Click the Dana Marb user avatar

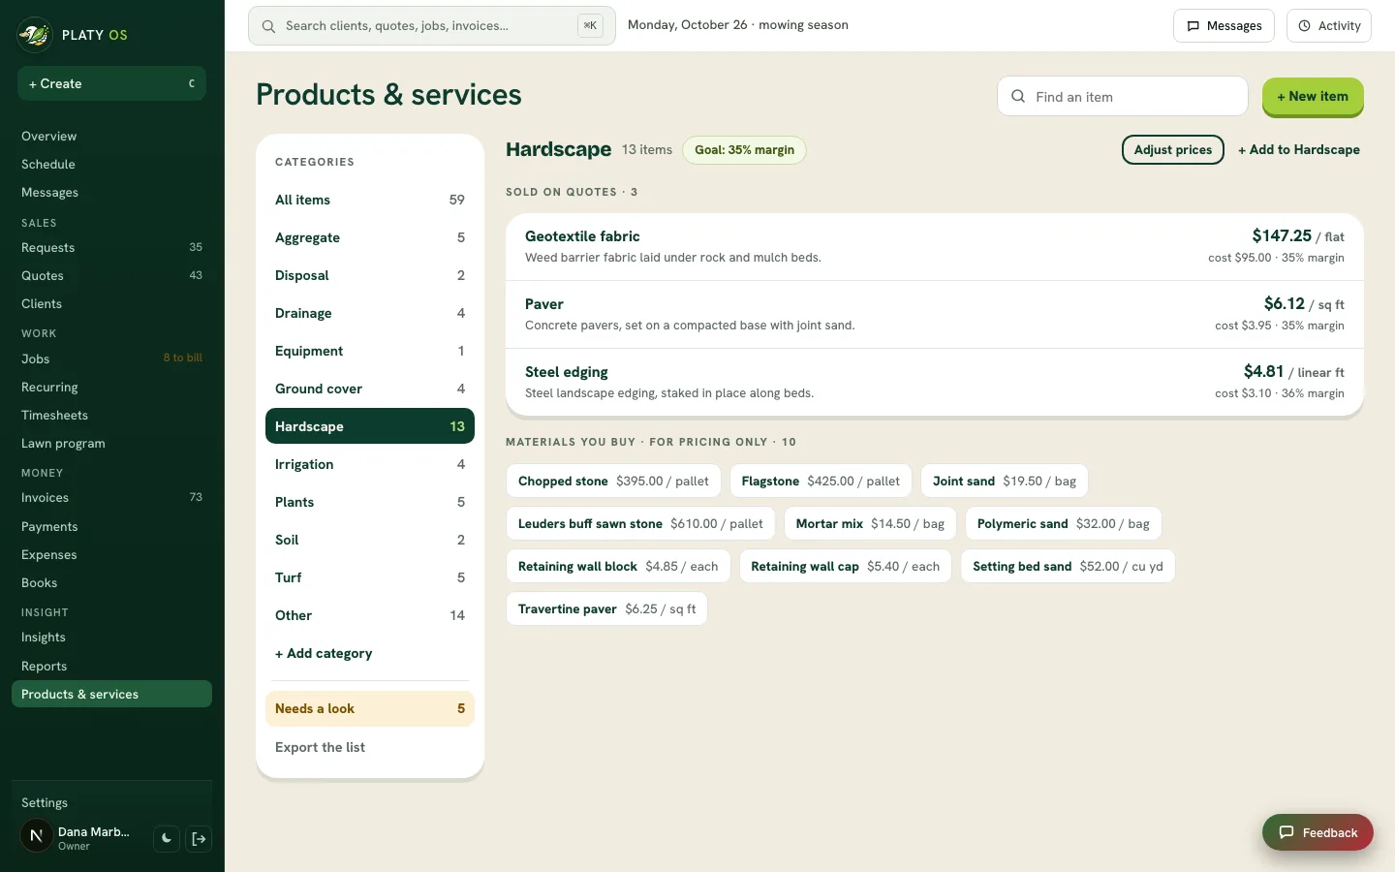(37, 835)
